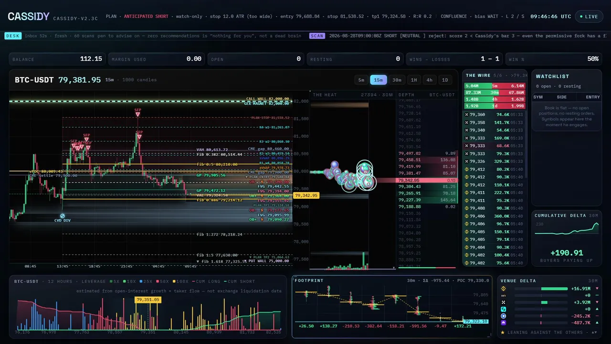This screenshot has width=611, height=344.
Task: Click the -591.56 footprint delta value
Action: [418, 326]
